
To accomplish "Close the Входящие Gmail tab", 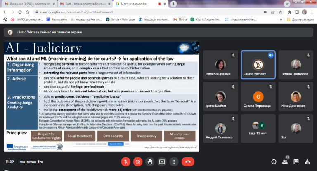I will [x=54, y=4].
